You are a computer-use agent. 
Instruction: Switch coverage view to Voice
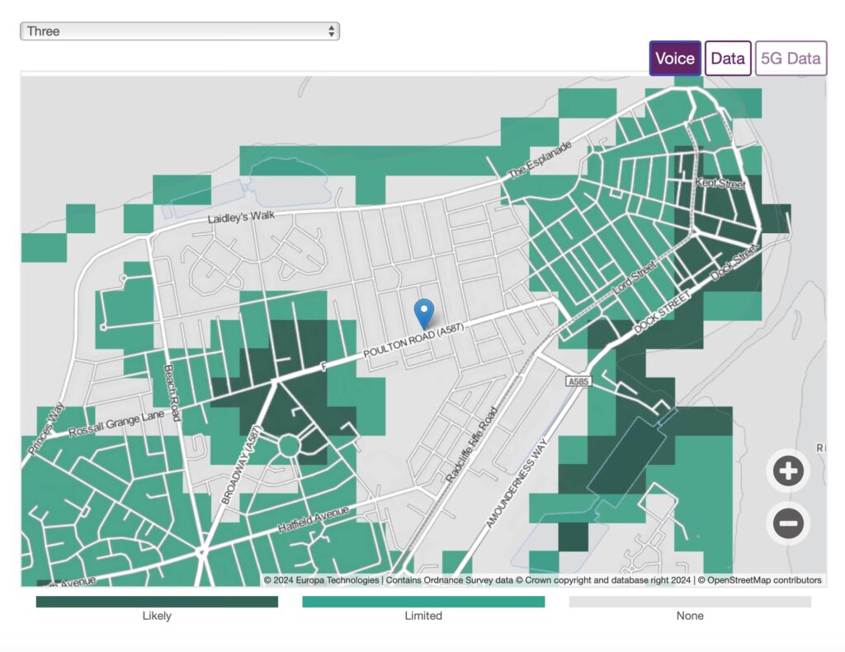pos(675,59)
